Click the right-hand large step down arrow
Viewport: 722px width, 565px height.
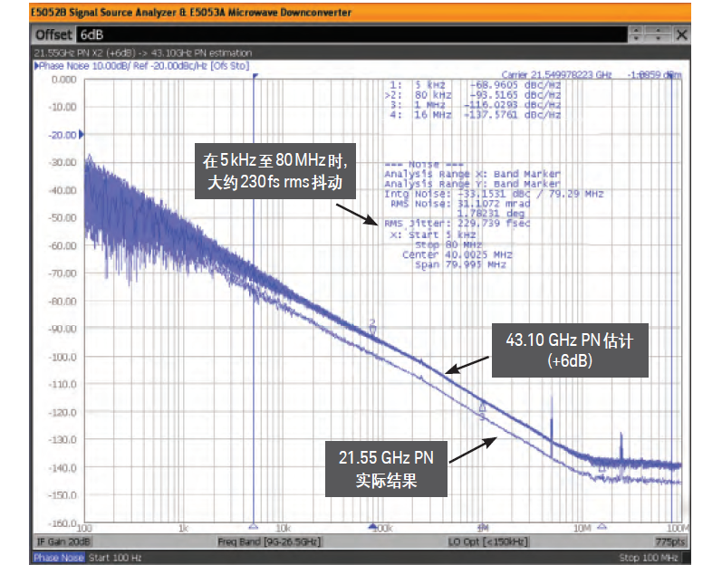point(658,39)
